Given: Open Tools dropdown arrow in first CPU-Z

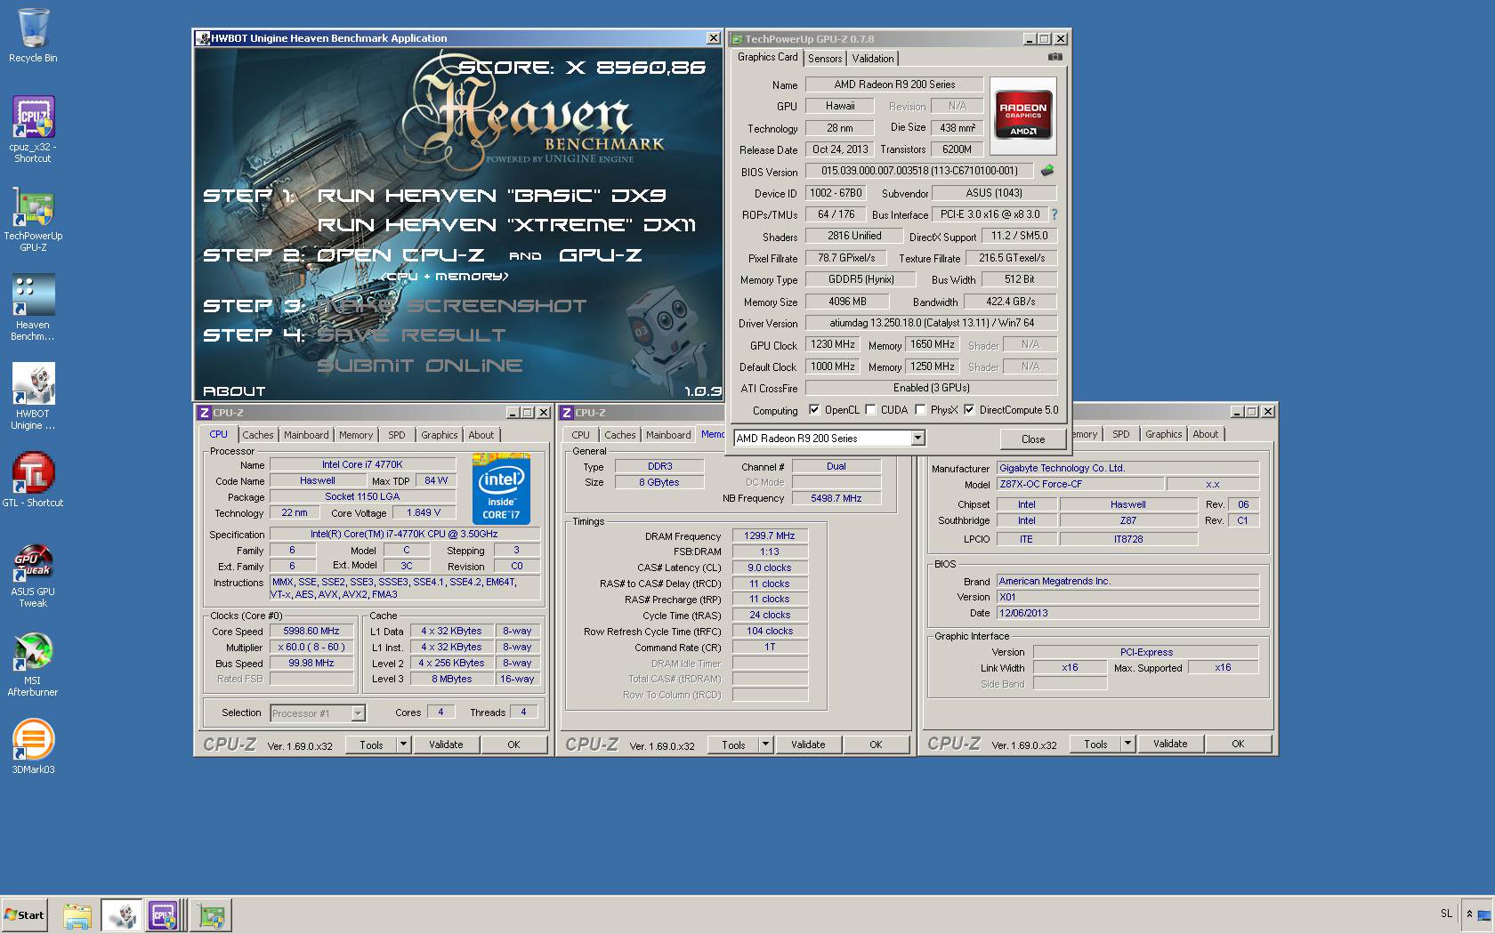Looking at the screenshot, I should click(x=403, y=745).
